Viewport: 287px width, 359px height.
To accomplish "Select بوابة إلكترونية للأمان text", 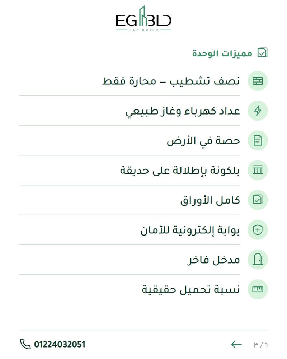I will click(x=190, y=230).
